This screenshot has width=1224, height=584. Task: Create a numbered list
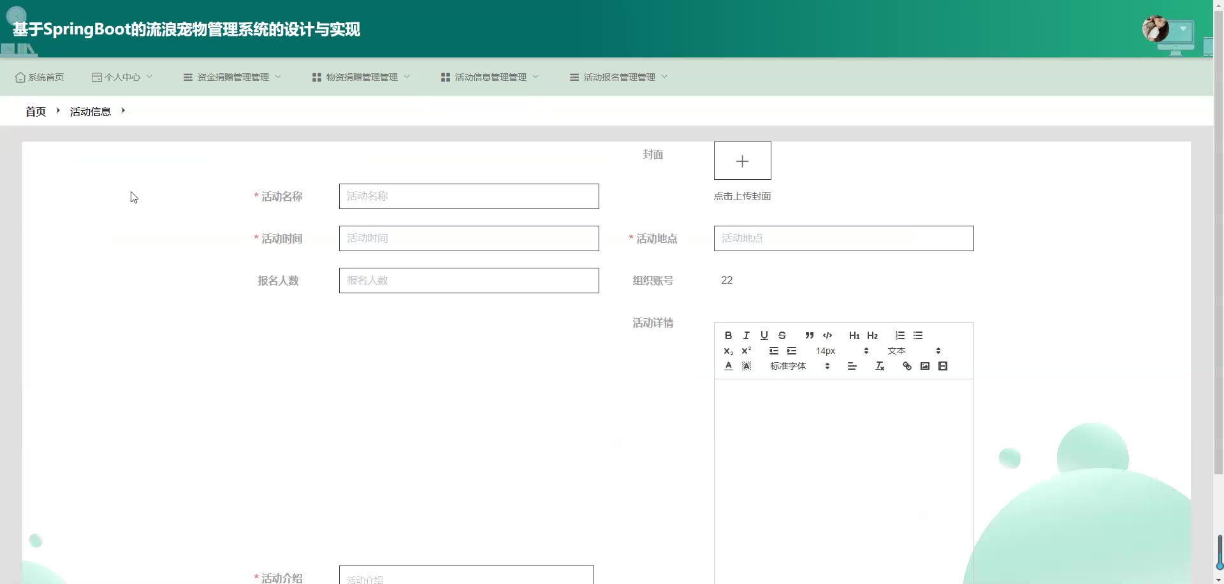(x=900, y=335)
